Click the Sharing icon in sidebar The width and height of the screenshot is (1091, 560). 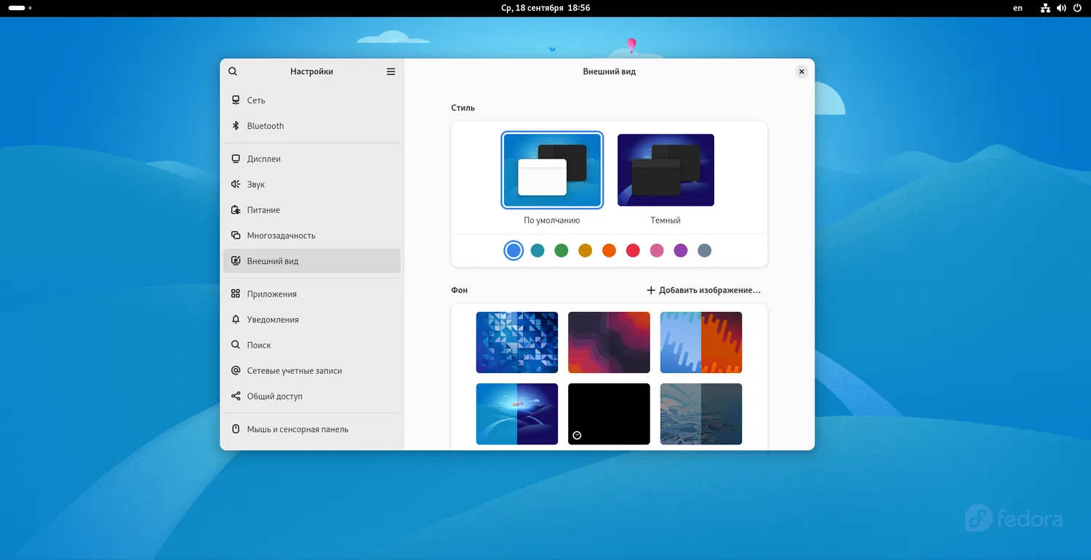(x=235, y=396)
